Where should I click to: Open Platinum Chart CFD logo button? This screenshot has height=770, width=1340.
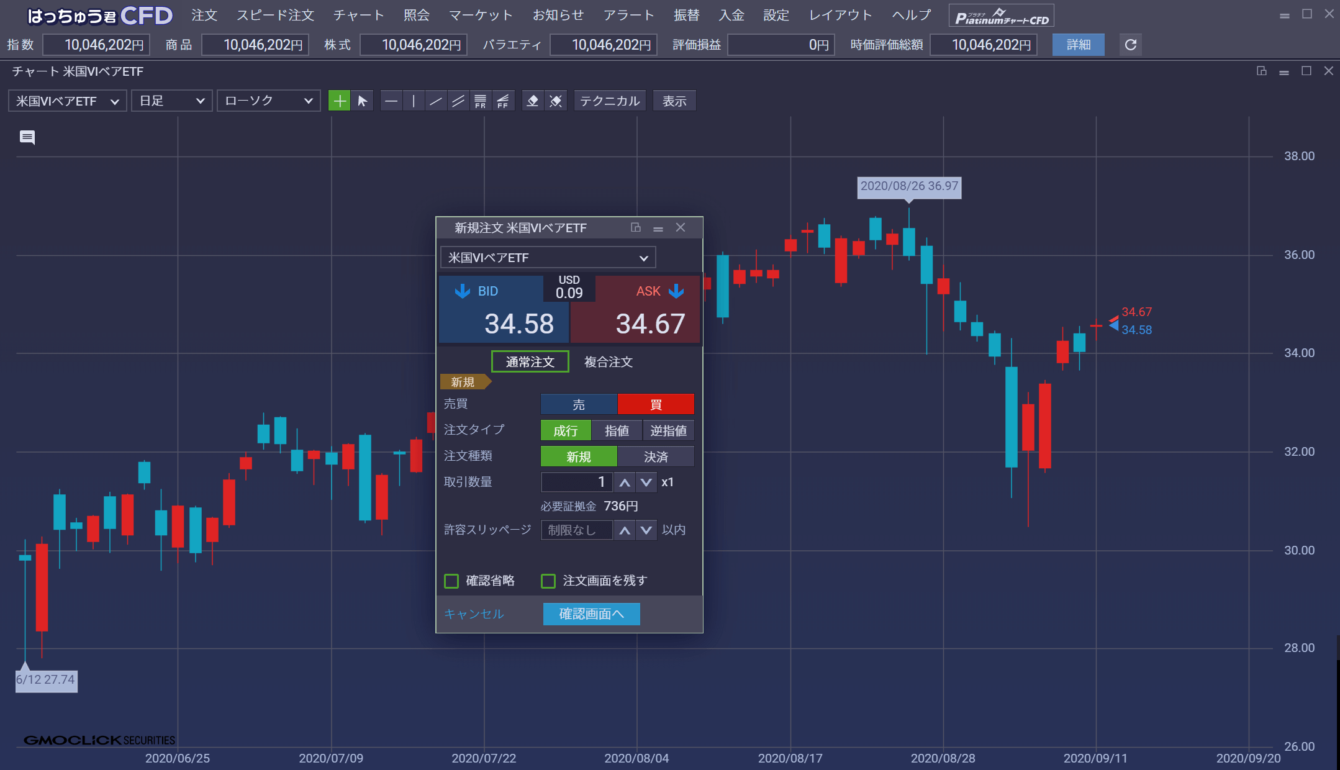1001,16
